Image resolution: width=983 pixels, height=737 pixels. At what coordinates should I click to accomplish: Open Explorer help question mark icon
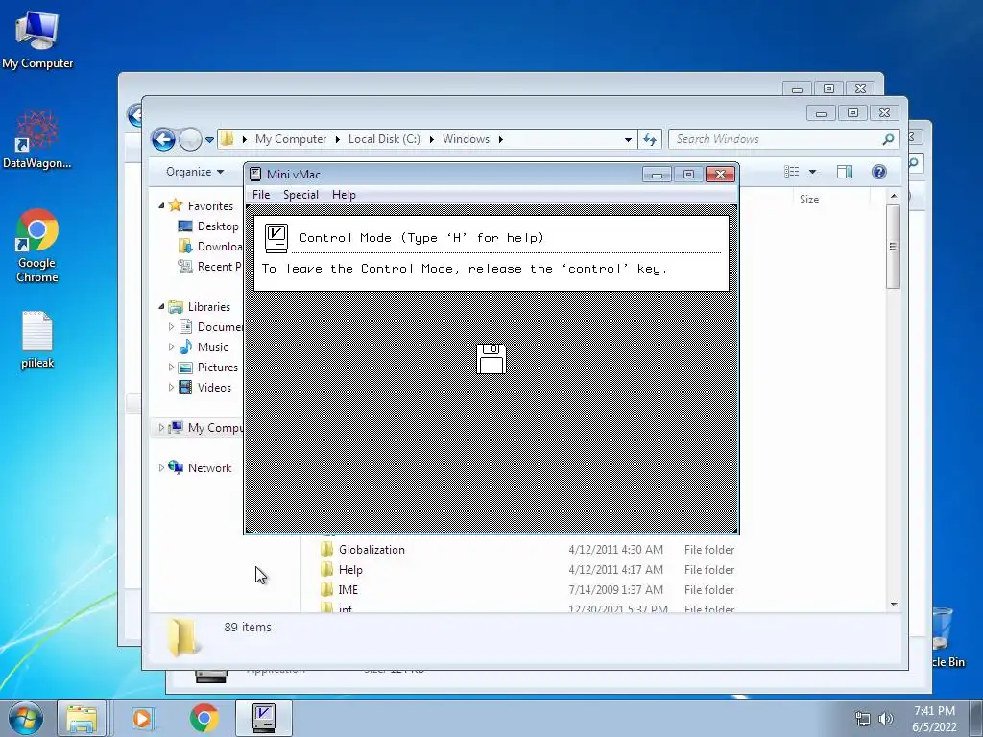click(879, 172)
